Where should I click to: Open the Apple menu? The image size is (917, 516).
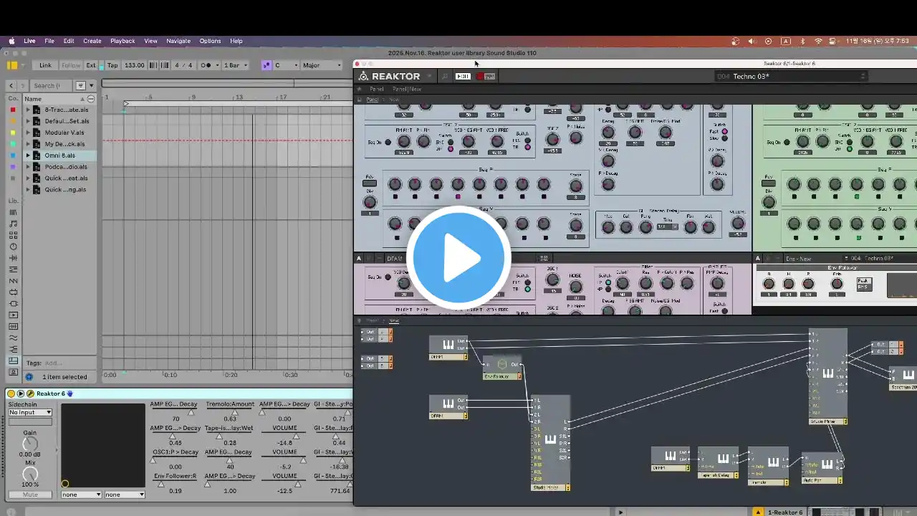click(x=11, y=41)
